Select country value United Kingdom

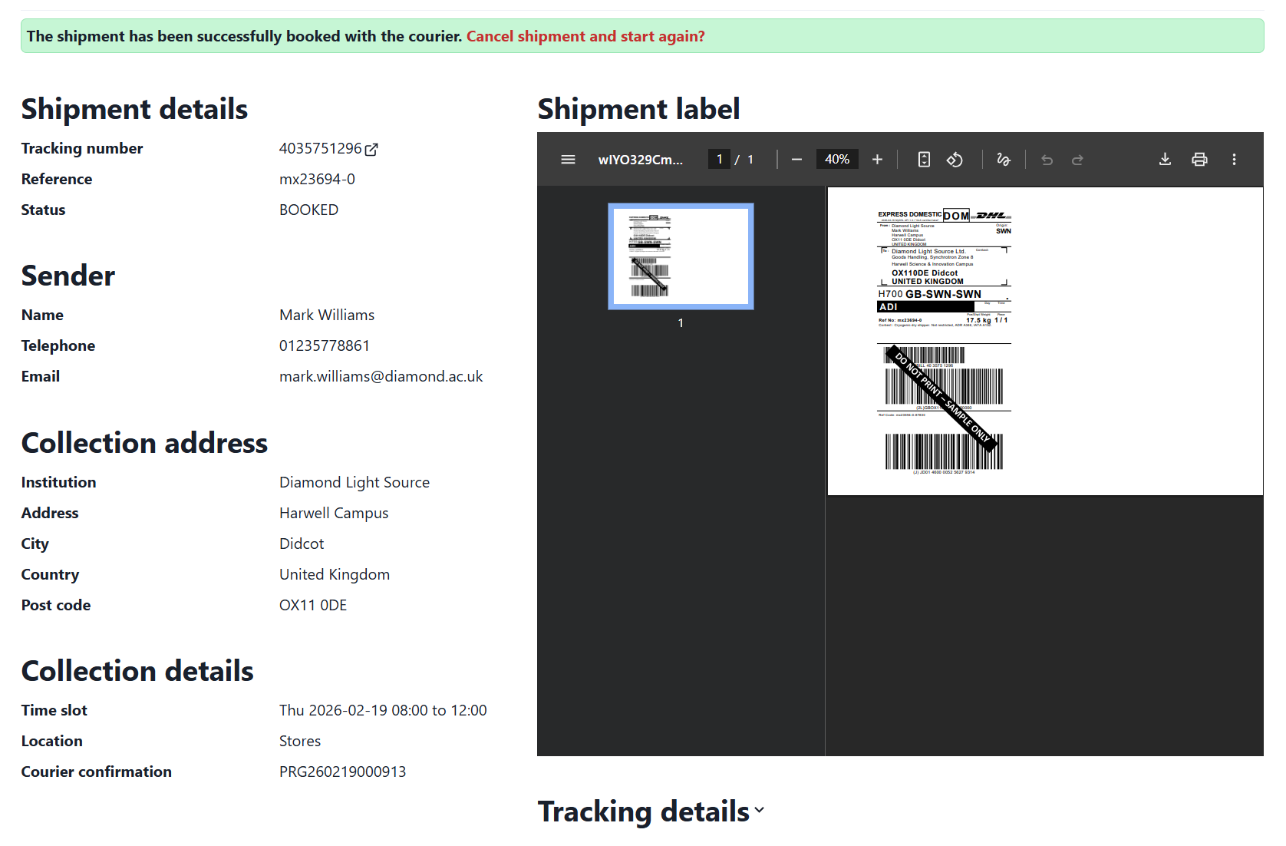pyautogui.click(x=335, y=574)
